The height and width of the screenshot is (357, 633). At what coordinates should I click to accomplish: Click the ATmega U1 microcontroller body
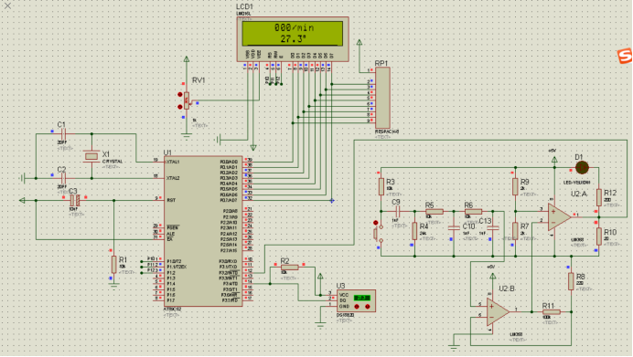coord(203,231)
